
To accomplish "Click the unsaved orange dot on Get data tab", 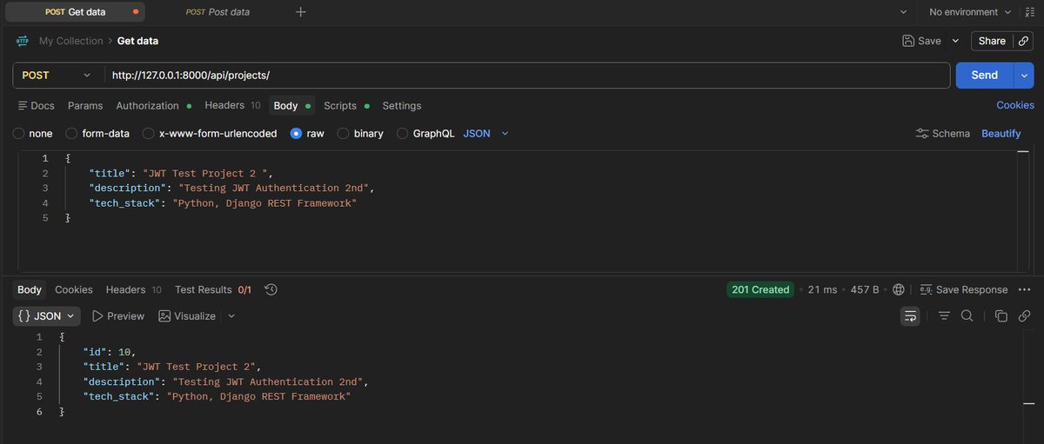I will click(135, 12).
